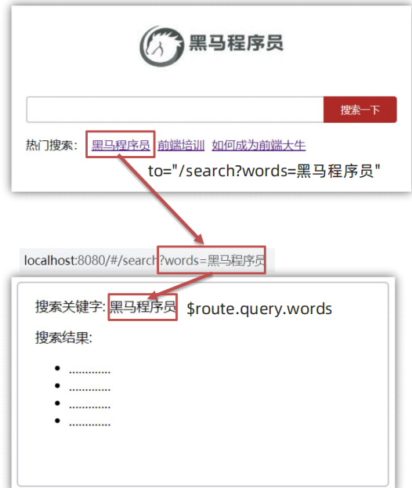The image size is (412, 488).
Task: Open the 黑马程序员 hot search link
Action: 121,146
